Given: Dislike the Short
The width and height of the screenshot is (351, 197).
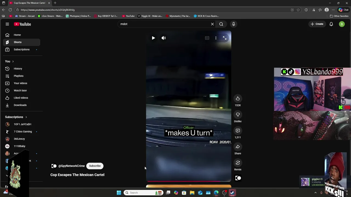Looking at the screenshot, I should pyautogui.click(x=238, y=115).
